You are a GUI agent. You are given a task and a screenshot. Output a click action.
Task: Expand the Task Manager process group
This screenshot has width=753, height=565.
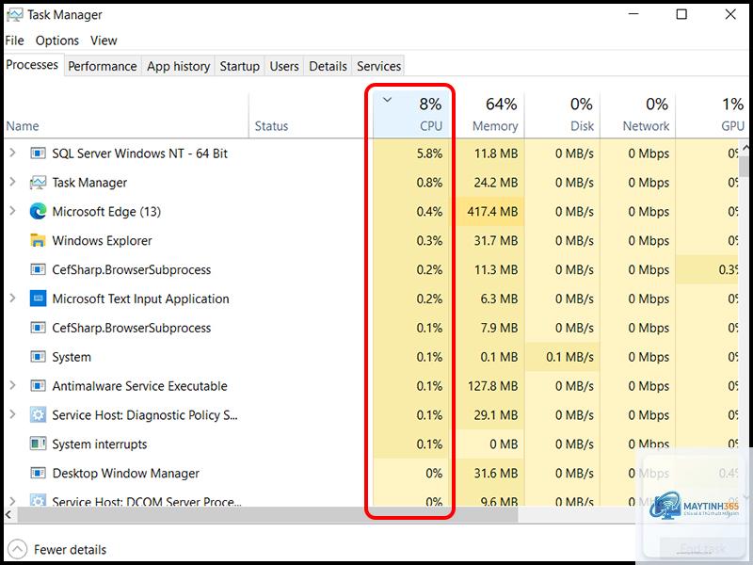point(13,182)
